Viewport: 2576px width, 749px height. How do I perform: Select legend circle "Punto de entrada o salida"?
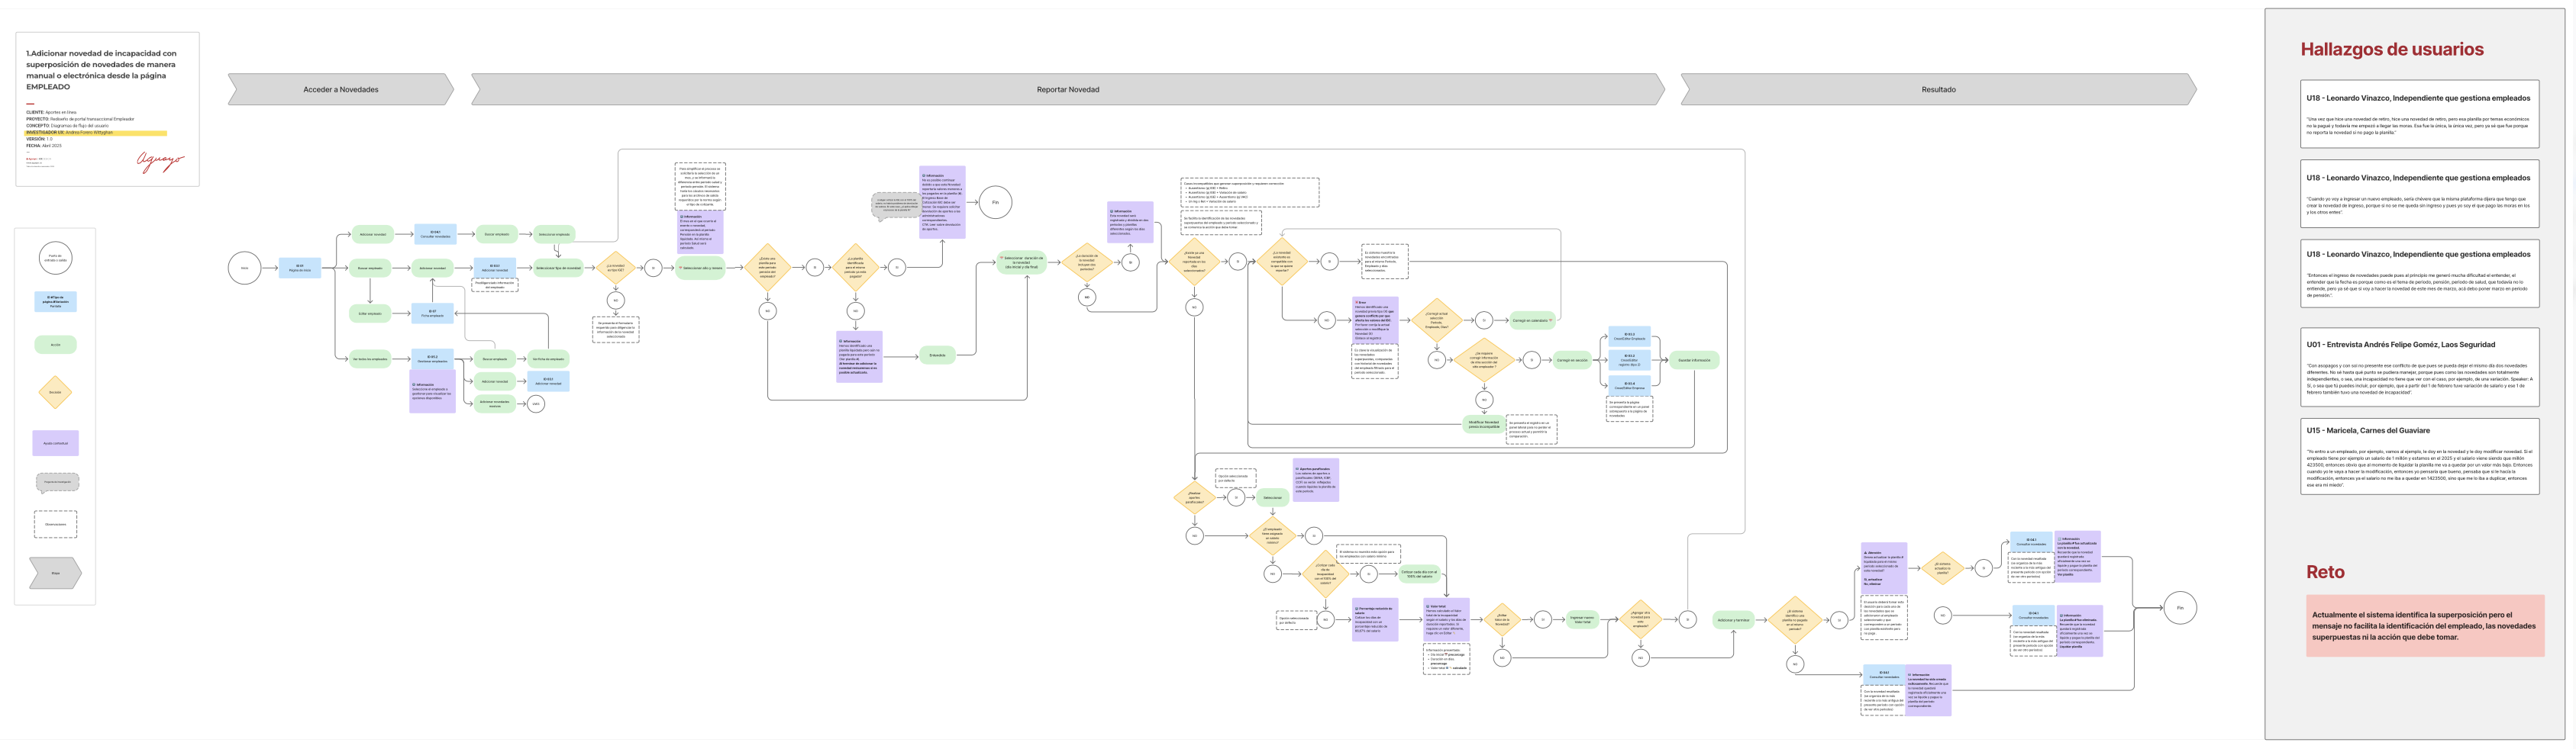point(55,258)
